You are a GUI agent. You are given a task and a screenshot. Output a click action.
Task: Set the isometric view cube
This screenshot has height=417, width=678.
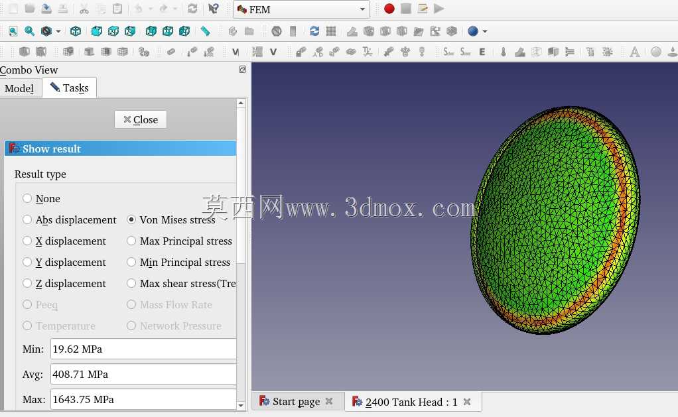coord(76,31)
